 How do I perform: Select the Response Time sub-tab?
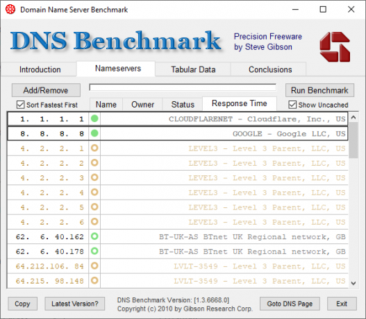point(239,103)
